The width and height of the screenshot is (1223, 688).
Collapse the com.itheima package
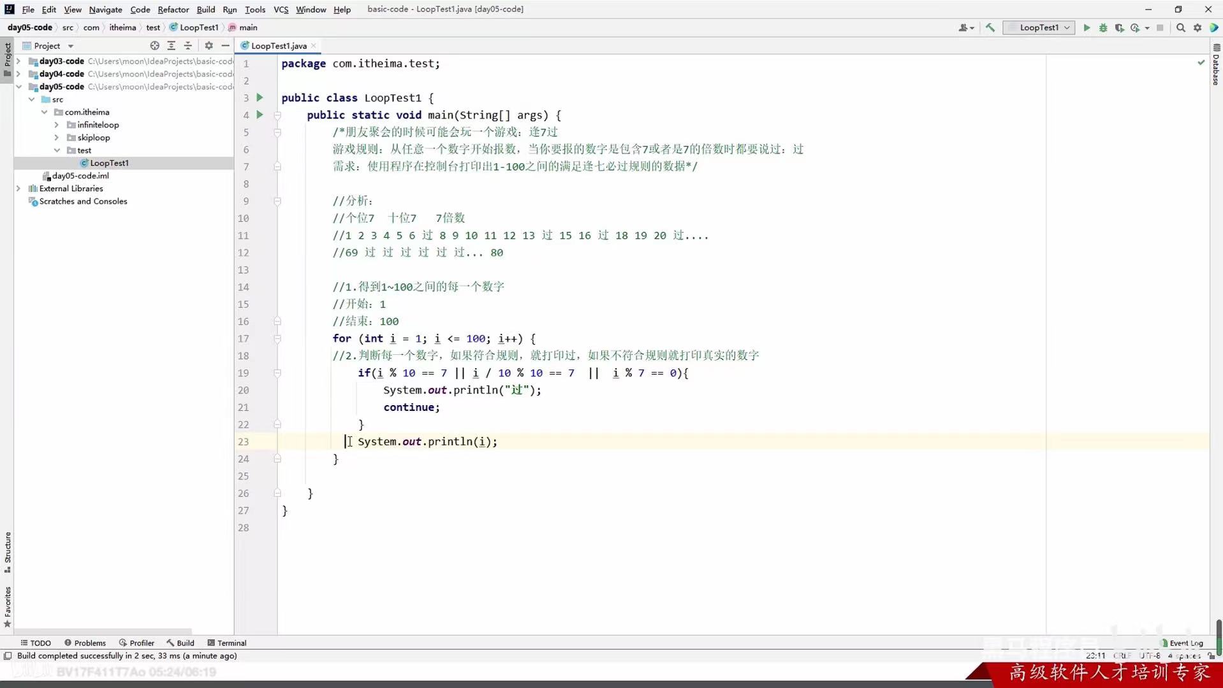click(45, 112)
